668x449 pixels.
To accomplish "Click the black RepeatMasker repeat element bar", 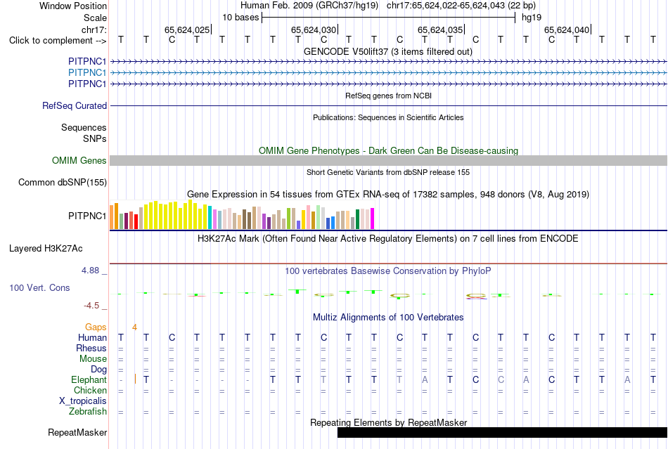I will [502, 432].
